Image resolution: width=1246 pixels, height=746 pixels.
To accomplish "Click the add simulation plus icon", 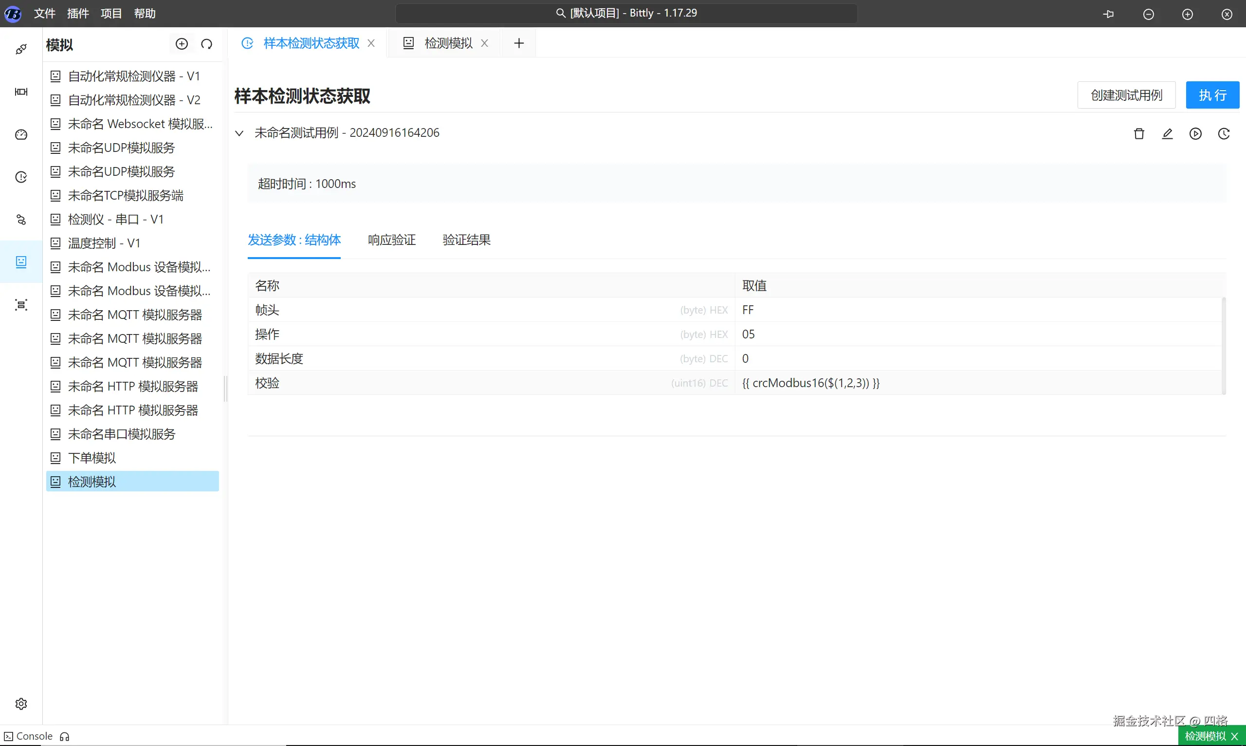I will 182,44.
